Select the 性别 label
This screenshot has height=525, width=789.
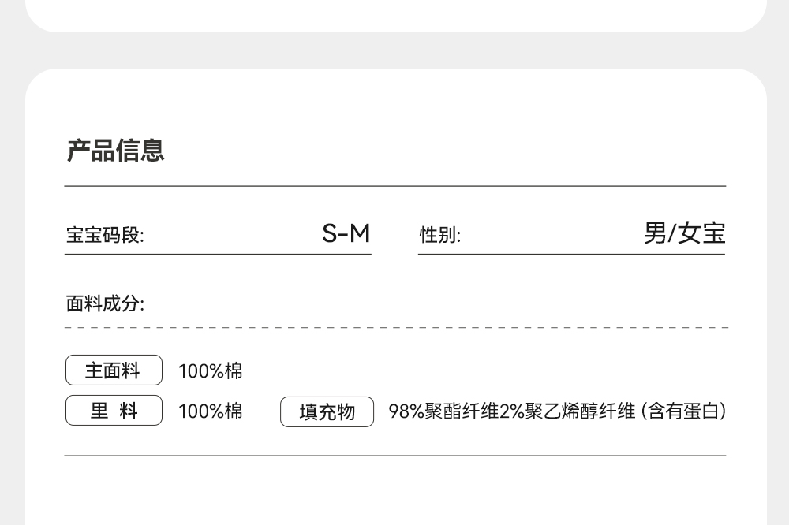pyautogui.click(x=439, y=235)
